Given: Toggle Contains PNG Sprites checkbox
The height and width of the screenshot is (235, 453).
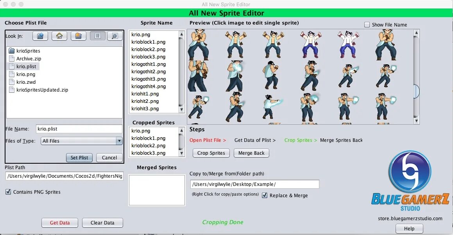Looking at the screenshot, I should [x=8, y=192].
